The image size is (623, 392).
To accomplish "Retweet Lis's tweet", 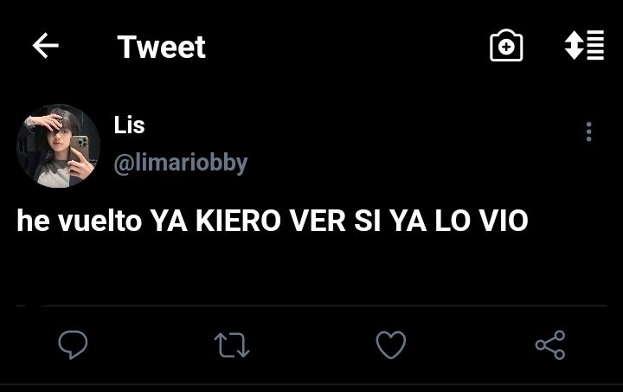I will pos(232,344).
